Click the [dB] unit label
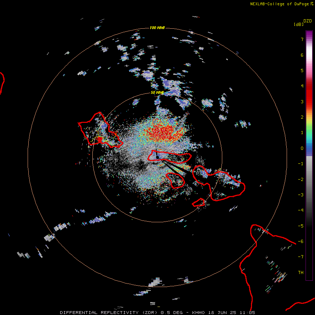The height and width of the screenshot is (315, 315). [x=299, y=24]
